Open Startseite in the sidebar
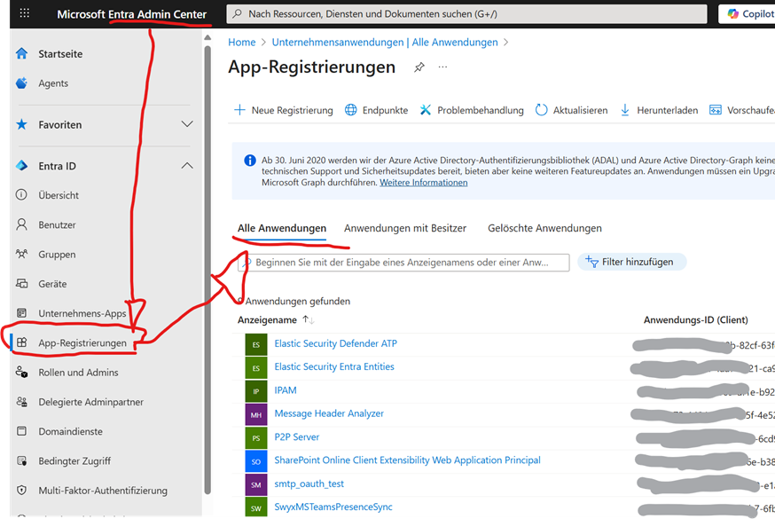This screenshot has height=519, width=775. click(x=60, y=54)
